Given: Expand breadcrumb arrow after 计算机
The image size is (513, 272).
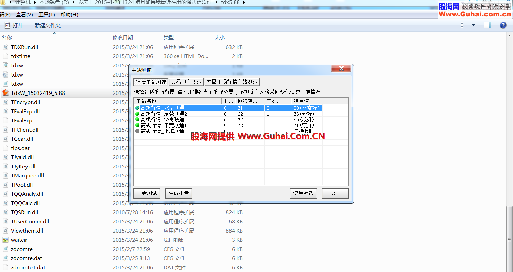Looking at the screenshot, I should [x=35, y=2].
